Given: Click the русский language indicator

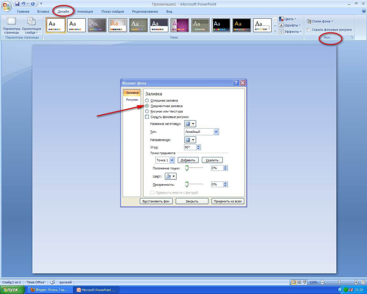Looking at the screenshot, I should [x=66, y=282].
